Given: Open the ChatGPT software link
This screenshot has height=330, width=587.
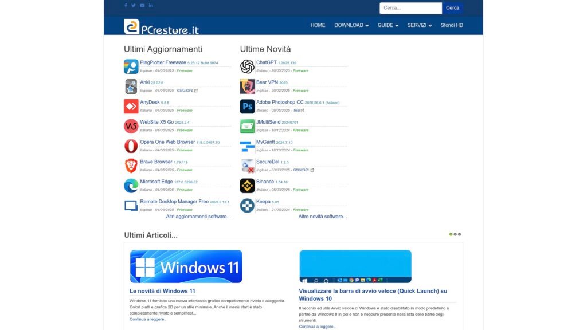Looking at the screenshot, I should [x=266, y=62].
